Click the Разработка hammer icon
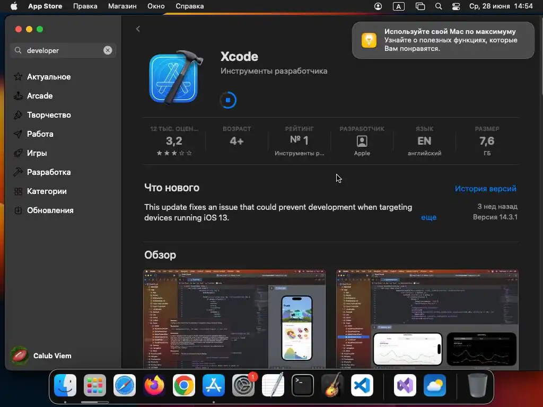This screenshot has height=407, width=543. click(18, 172)
